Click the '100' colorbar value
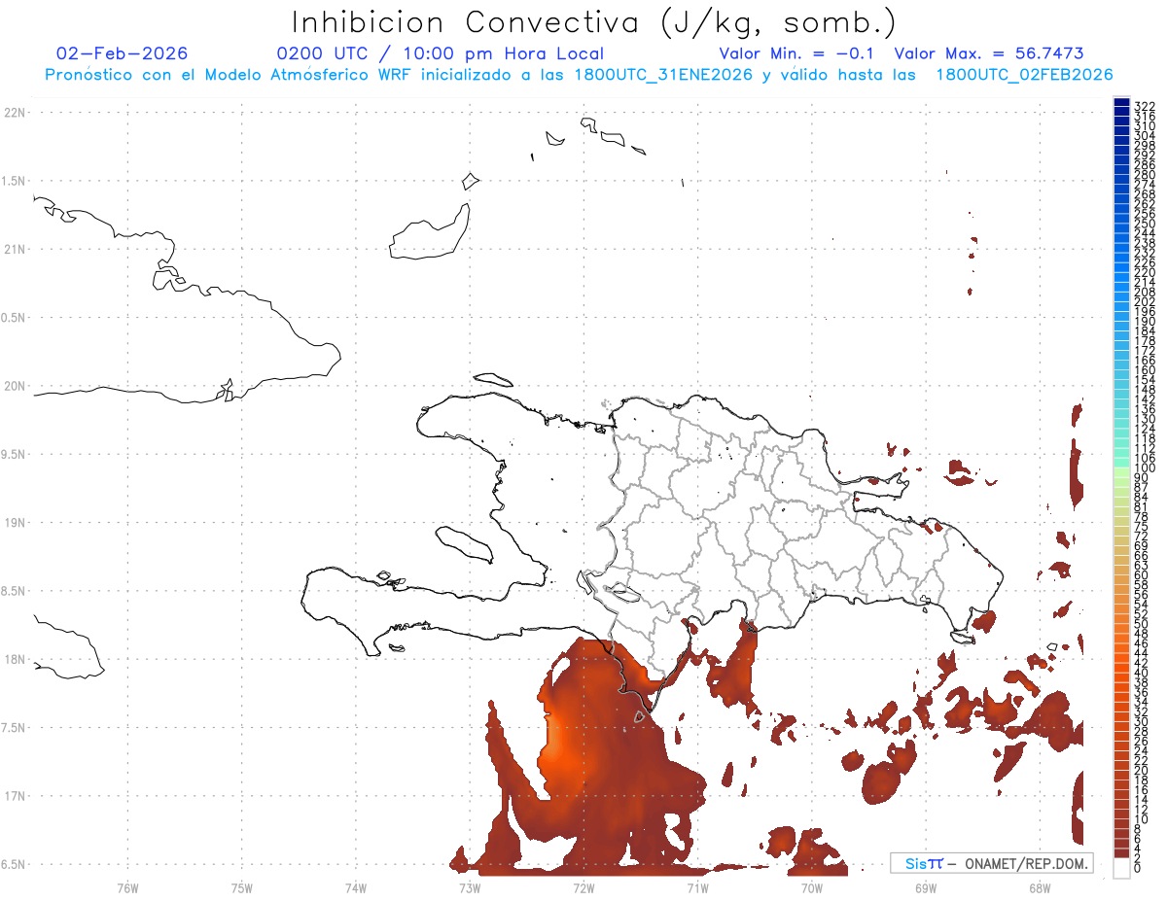 1144,468
